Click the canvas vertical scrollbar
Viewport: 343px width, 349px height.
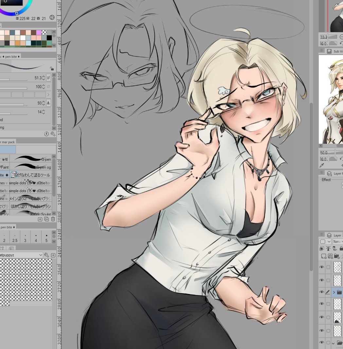[x=311, y=187]
